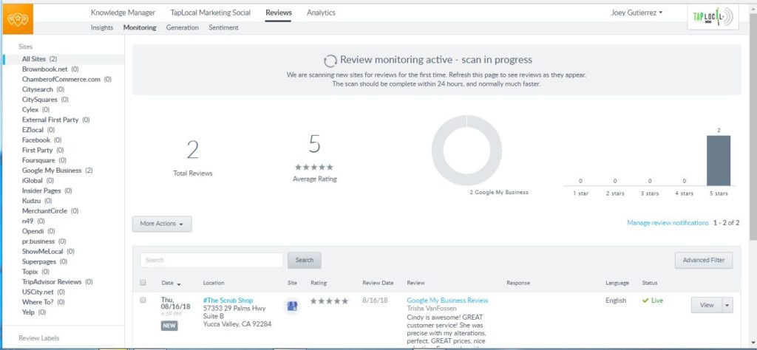The height and width of the screenshot is (350, 757).
Task: Filter by Google My Business (2)
Action: (x=57, y=170)
